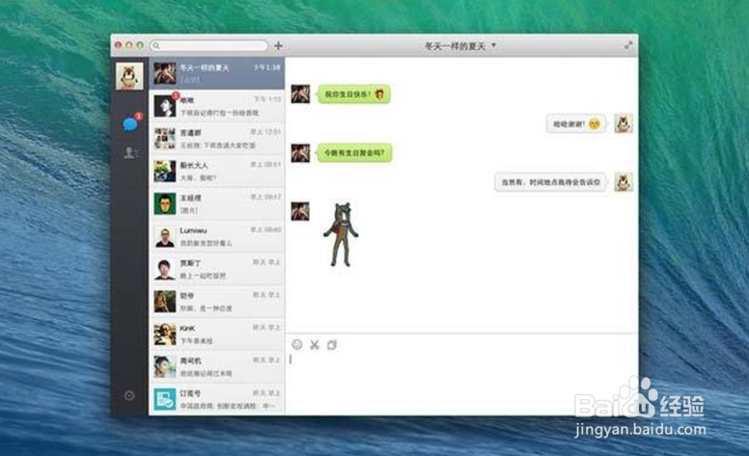Open the KinK conversation
Image resolution: width=749 pixels, height=456 pixels.
[217, 334]
